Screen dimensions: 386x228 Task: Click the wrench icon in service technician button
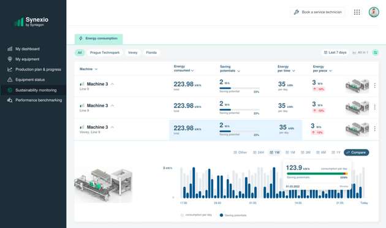pos(297,12)
